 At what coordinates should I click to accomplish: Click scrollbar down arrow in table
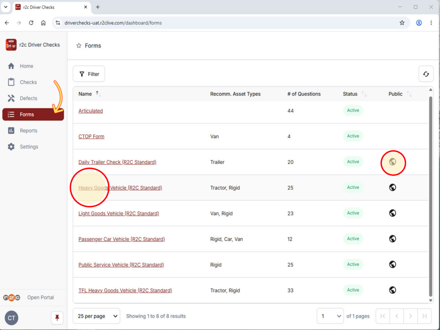pos(431,300)
